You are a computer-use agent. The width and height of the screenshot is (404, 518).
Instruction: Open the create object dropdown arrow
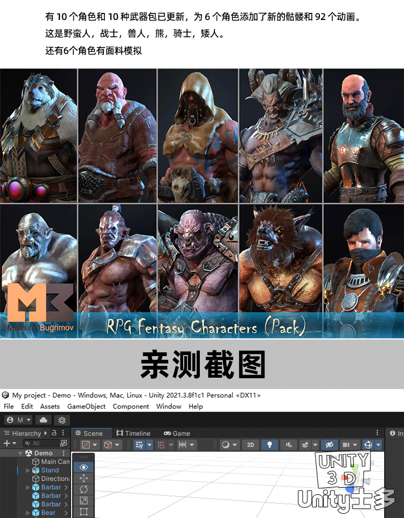click(x=14, y=443)
